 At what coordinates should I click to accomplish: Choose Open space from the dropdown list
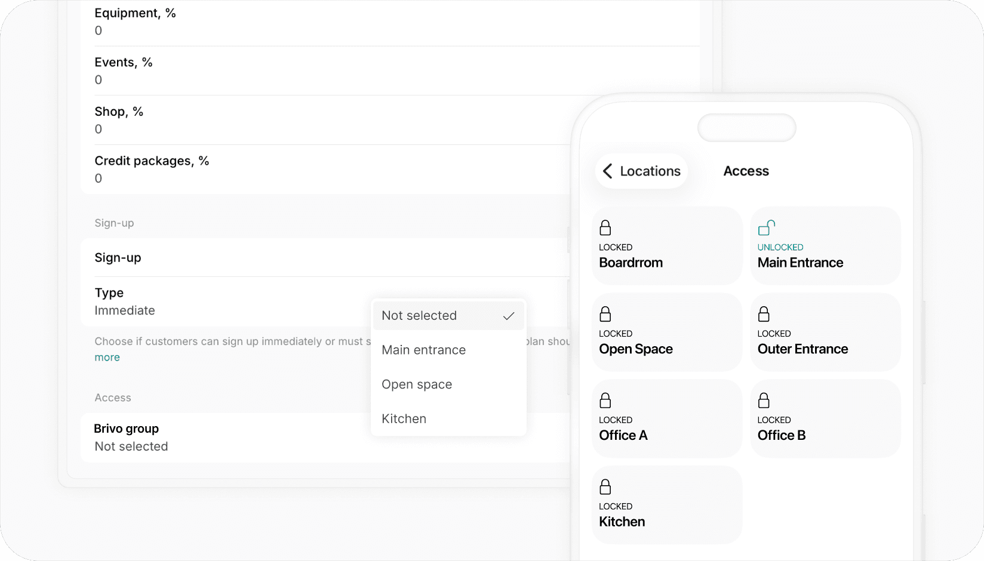pyautogui.click(x=417, y=385)
